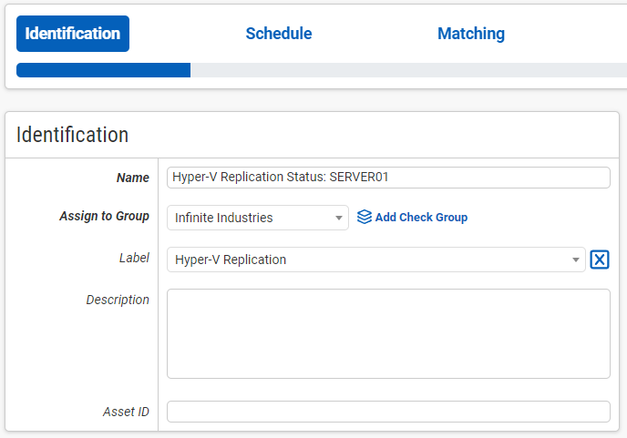The width and height of the screenshot is (627, 438).
Task: Click the Description field label
Action: (x=118, y=300)
